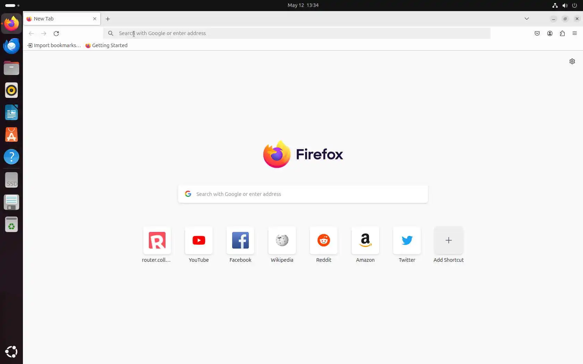The image size is (583, 364).
Task: Launch Firefox from the Ubuntu dock
Action: click(x=11, y=24)
